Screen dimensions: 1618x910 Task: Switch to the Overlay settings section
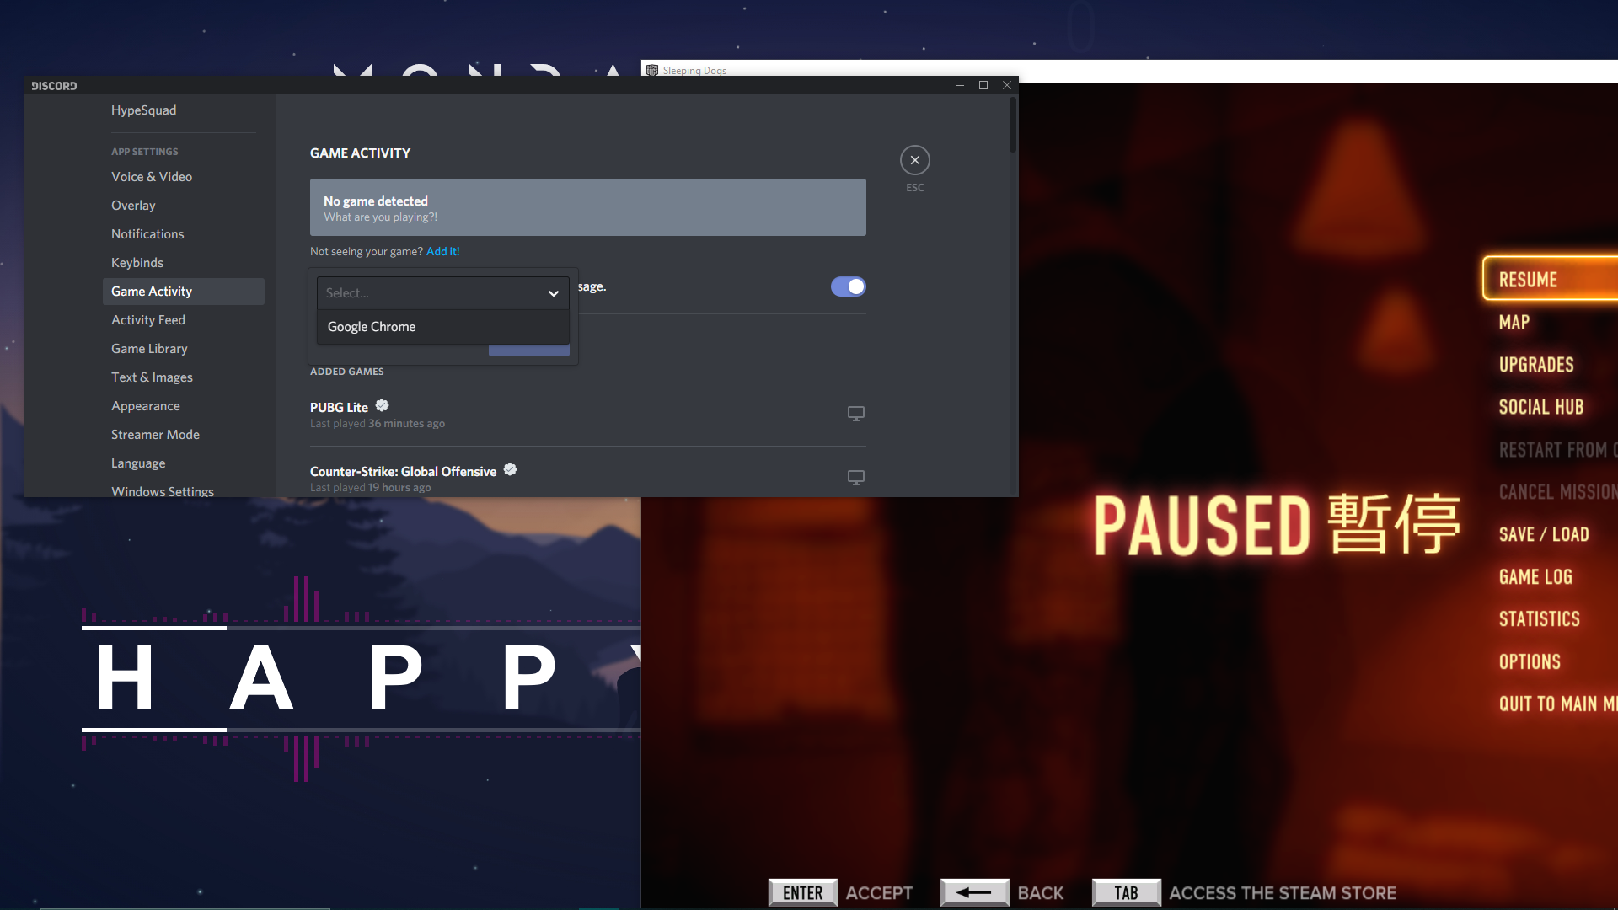tap(133, 205)
